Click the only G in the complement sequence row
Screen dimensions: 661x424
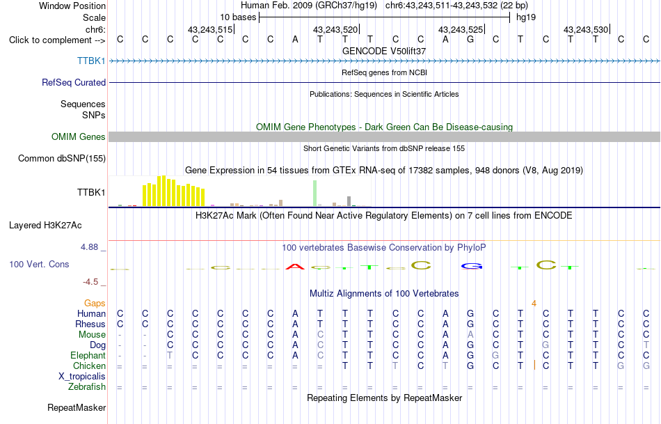click(470, 39)
